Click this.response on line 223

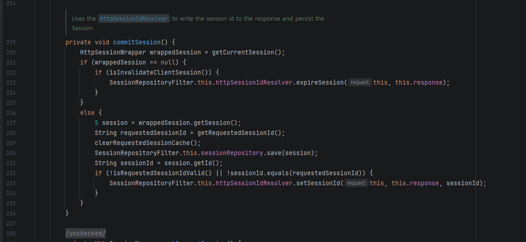click(x=419, y=82)
